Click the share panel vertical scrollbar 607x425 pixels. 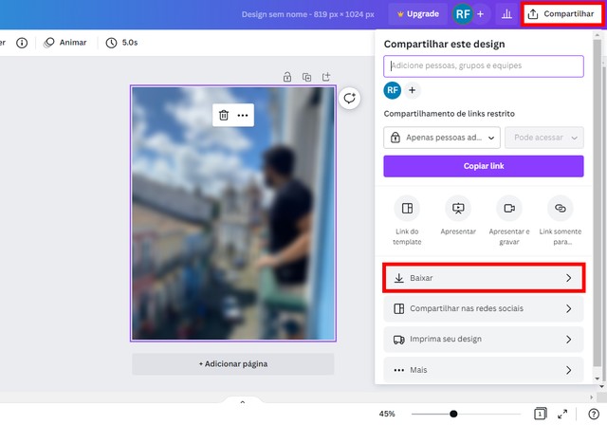point(598,202)
